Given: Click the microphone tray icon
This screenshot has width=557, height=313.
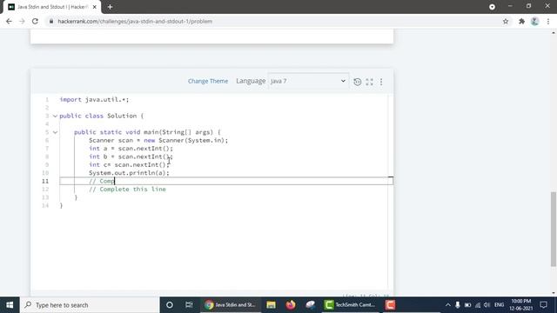Looking at the screenshot, I should [x=458, y=305].
